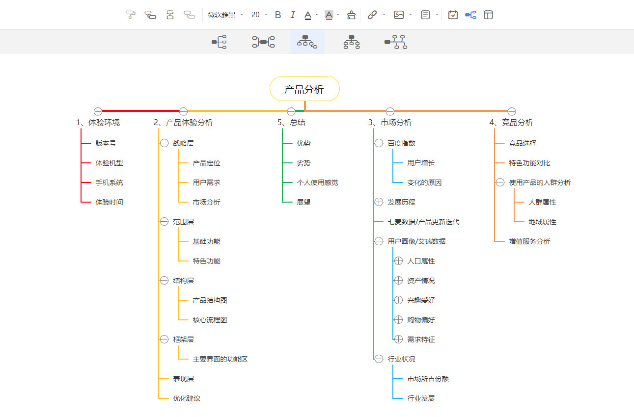Viewport: 634px width, 417px height.
Task: Select the right-side mind map layout
Action: click(219, 42)
